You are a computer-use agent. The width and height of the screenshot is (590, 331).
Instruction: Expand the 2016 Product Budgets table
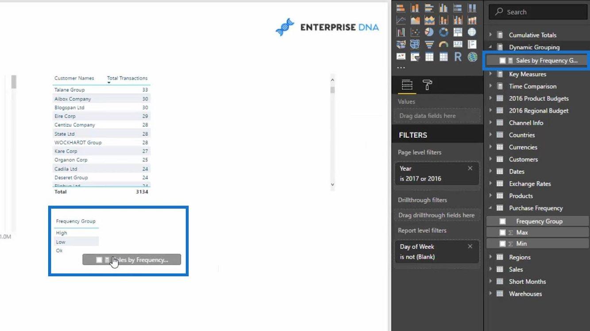(x=490, y=99)
